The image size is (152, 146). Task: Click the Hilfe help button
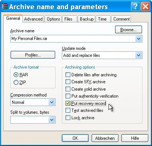tap(135, 138)
